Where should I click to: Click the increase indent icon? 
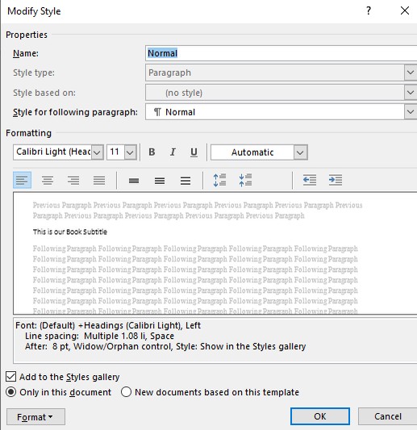(x=336, y=180)
